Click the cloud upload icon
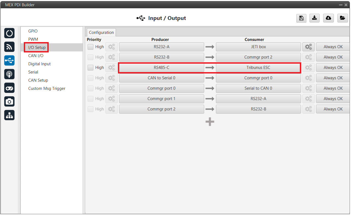Viewport: 351px width, 215px height. 328,18
